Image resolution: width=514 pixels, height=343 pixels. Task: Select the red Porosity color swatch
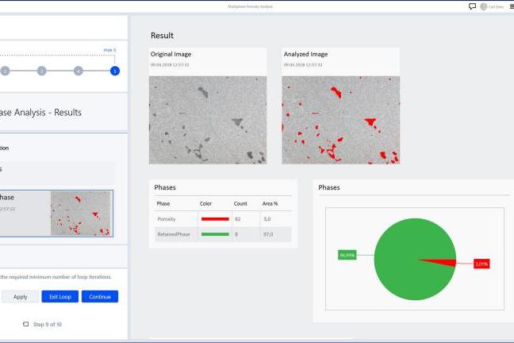coord(214,219)
